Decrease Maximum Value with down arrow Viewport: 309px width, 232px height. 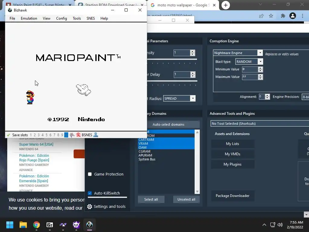pyautogui.click(x=260, y=78)
